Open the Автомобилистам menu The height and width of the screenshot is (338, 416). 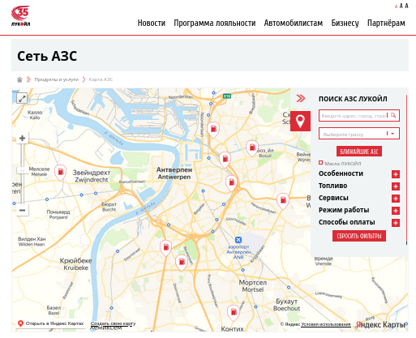coord(294,23)
